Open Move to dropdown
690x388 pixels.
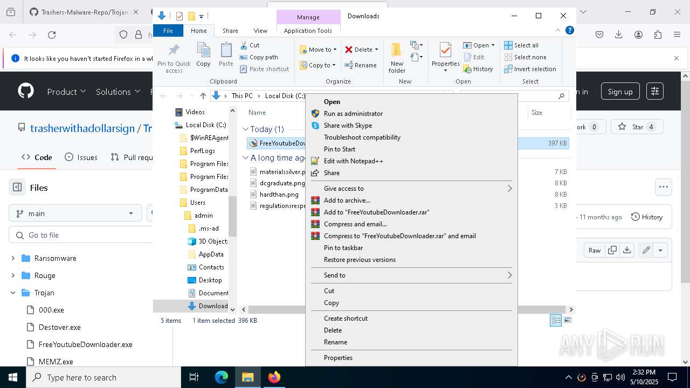[318, 50]
